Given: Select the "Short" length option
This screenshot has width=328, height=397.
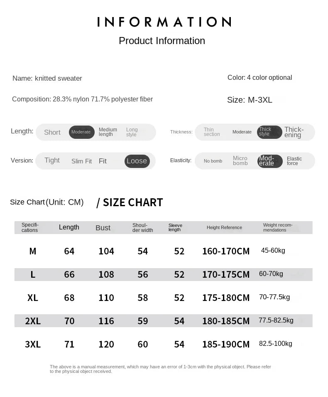Looking at the screenshot, I should click(52, 132).
